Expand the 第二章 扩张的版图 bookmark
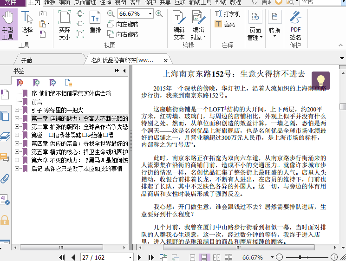The height and width of the screenshot is (261, 346). coord(17,126)
